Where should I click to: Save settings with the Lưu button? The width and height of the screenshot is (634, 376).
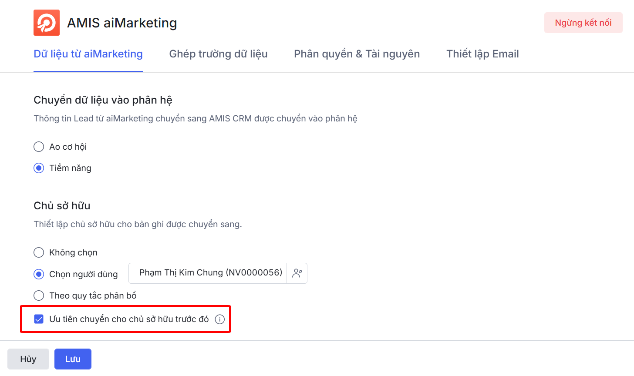tap(73, 359)
